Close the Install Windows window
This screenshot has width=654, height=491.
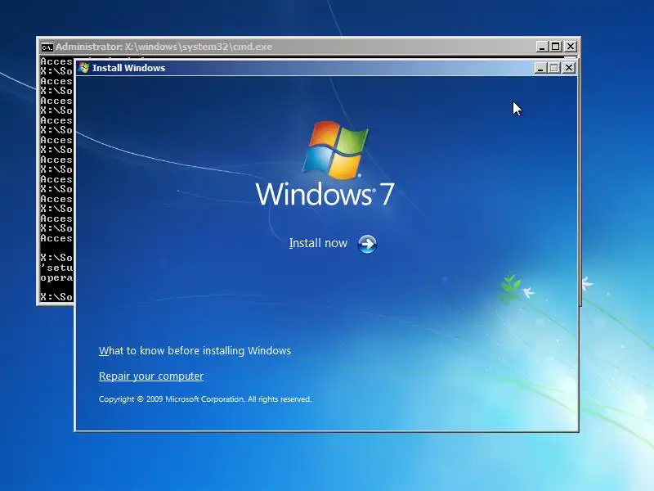point(569,68)
